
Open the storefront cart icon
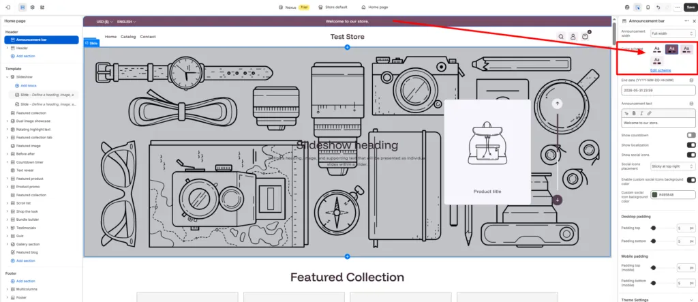(585, 37)
